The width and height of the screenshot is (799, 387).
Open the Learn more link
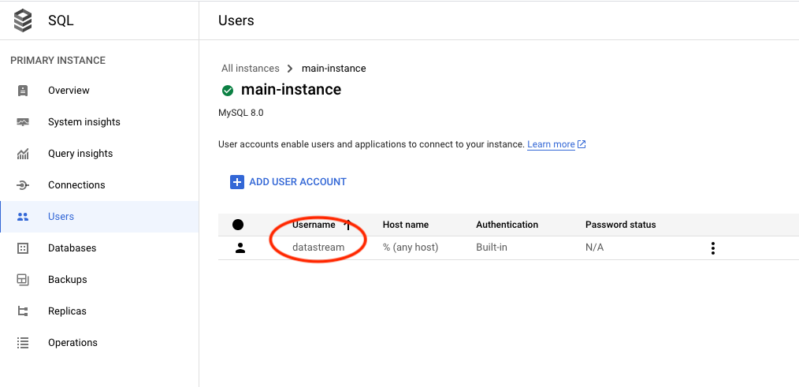pyautogui.click(x=551, y=144)
